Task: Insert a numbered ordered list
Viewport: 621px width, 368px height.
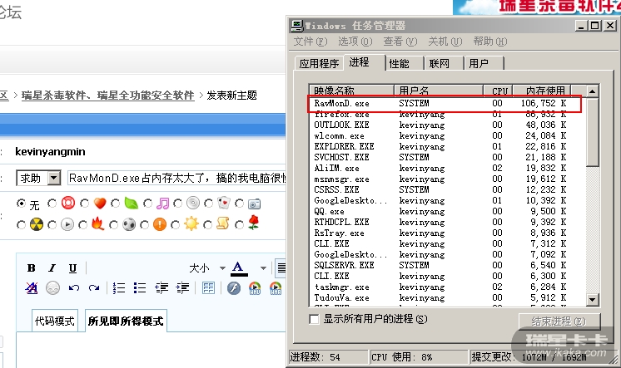Action: click(x=118, y=288)
